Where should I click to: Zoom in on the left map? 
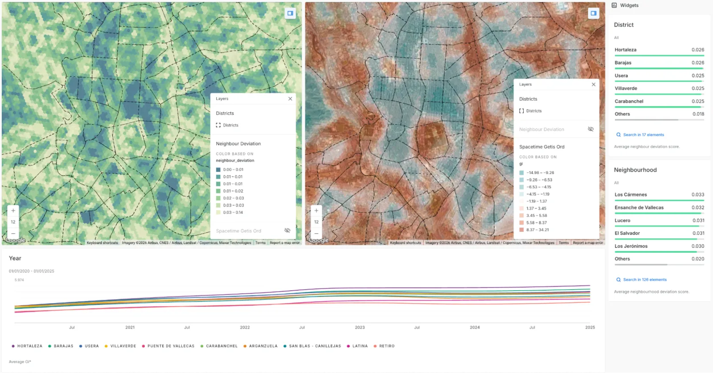tap(13, 211)
